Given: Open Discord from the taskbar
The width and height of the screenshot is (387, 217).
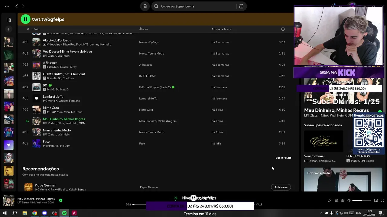Looking at the screenshot, I should [44, 213].
